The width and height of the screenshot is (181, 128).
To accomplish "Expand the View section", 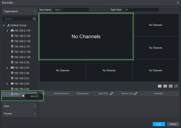I will 20,106.
